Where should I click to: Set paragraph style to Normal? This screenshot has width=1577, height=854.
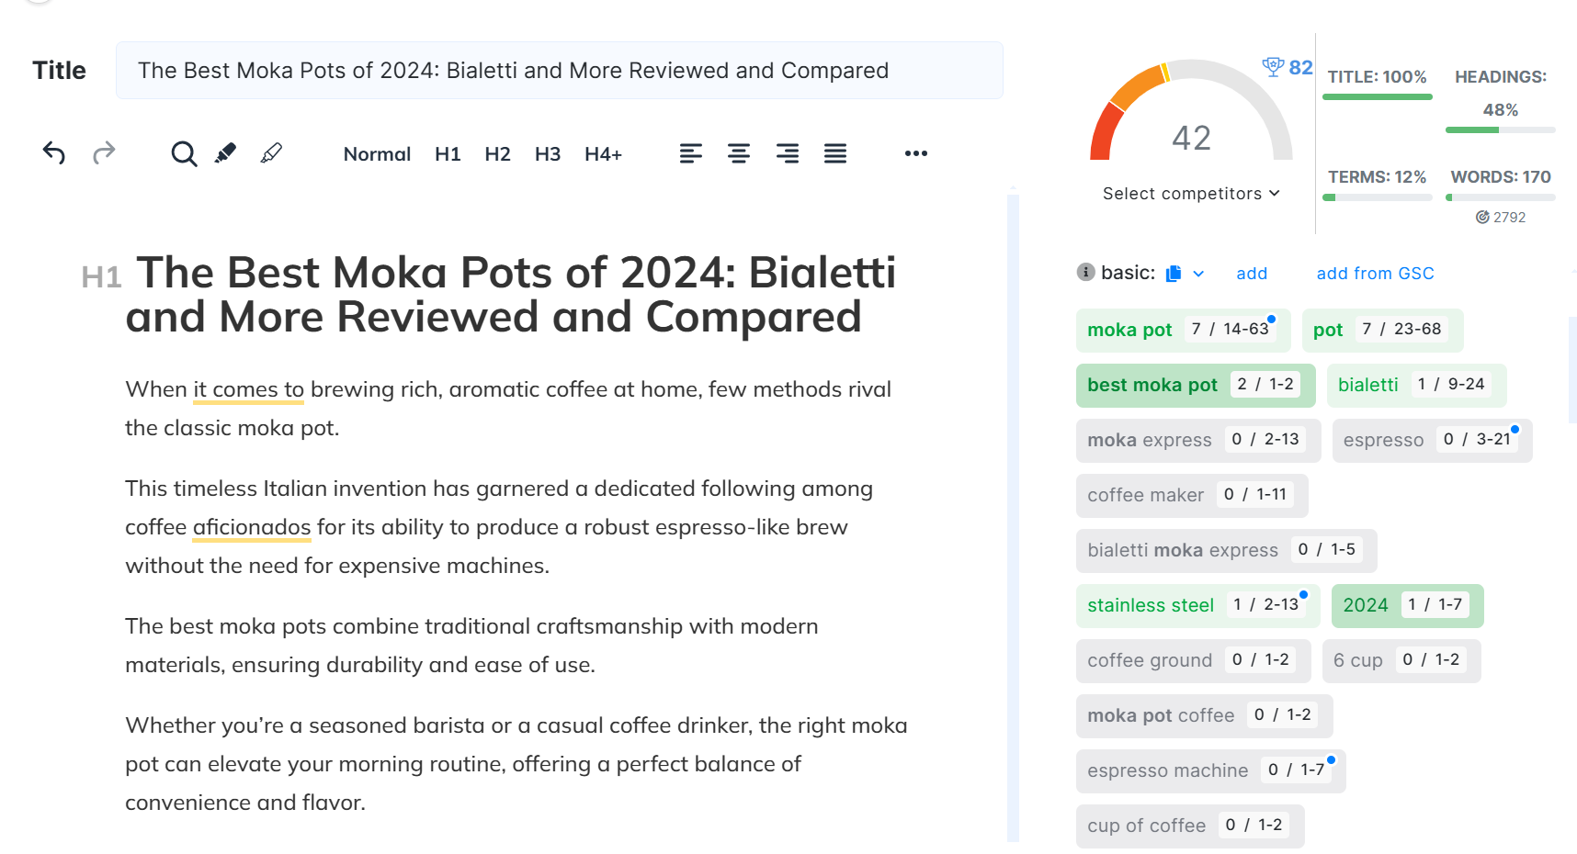(377, 154)
